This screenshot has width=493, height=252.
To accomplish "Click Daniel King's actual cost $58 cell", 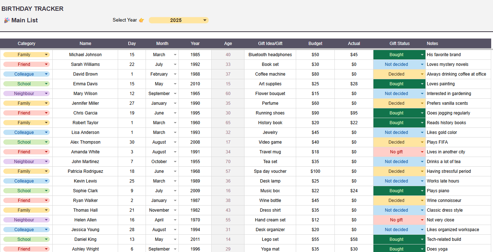I will click(x=354, y=239).
